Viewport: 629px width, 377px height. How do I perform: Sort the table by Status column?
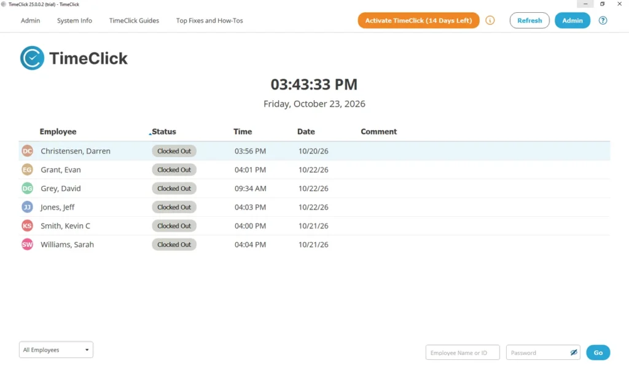(163, 131)
